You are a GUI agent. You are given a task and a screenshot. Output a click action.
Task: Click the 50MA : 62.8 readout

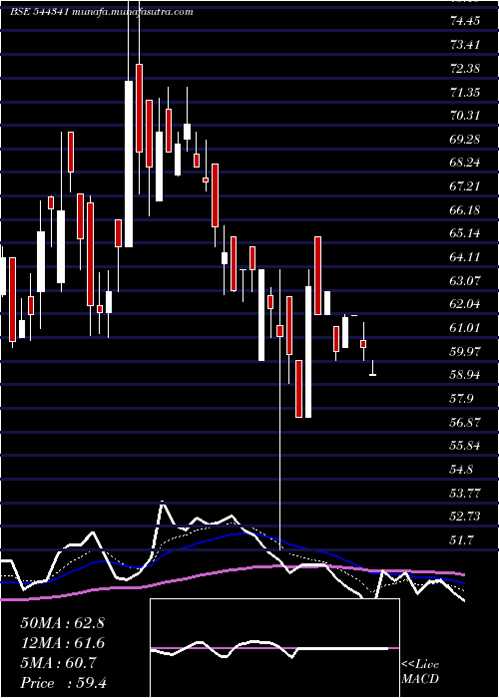(x=62, y=623)
